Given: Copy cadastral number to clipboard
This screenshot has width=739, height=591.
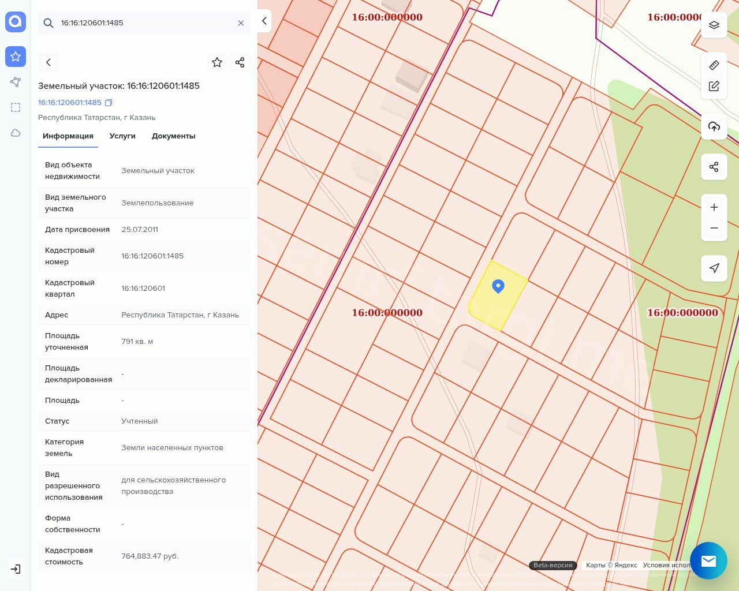Looking at the screenshot, I should coord(109,103).
